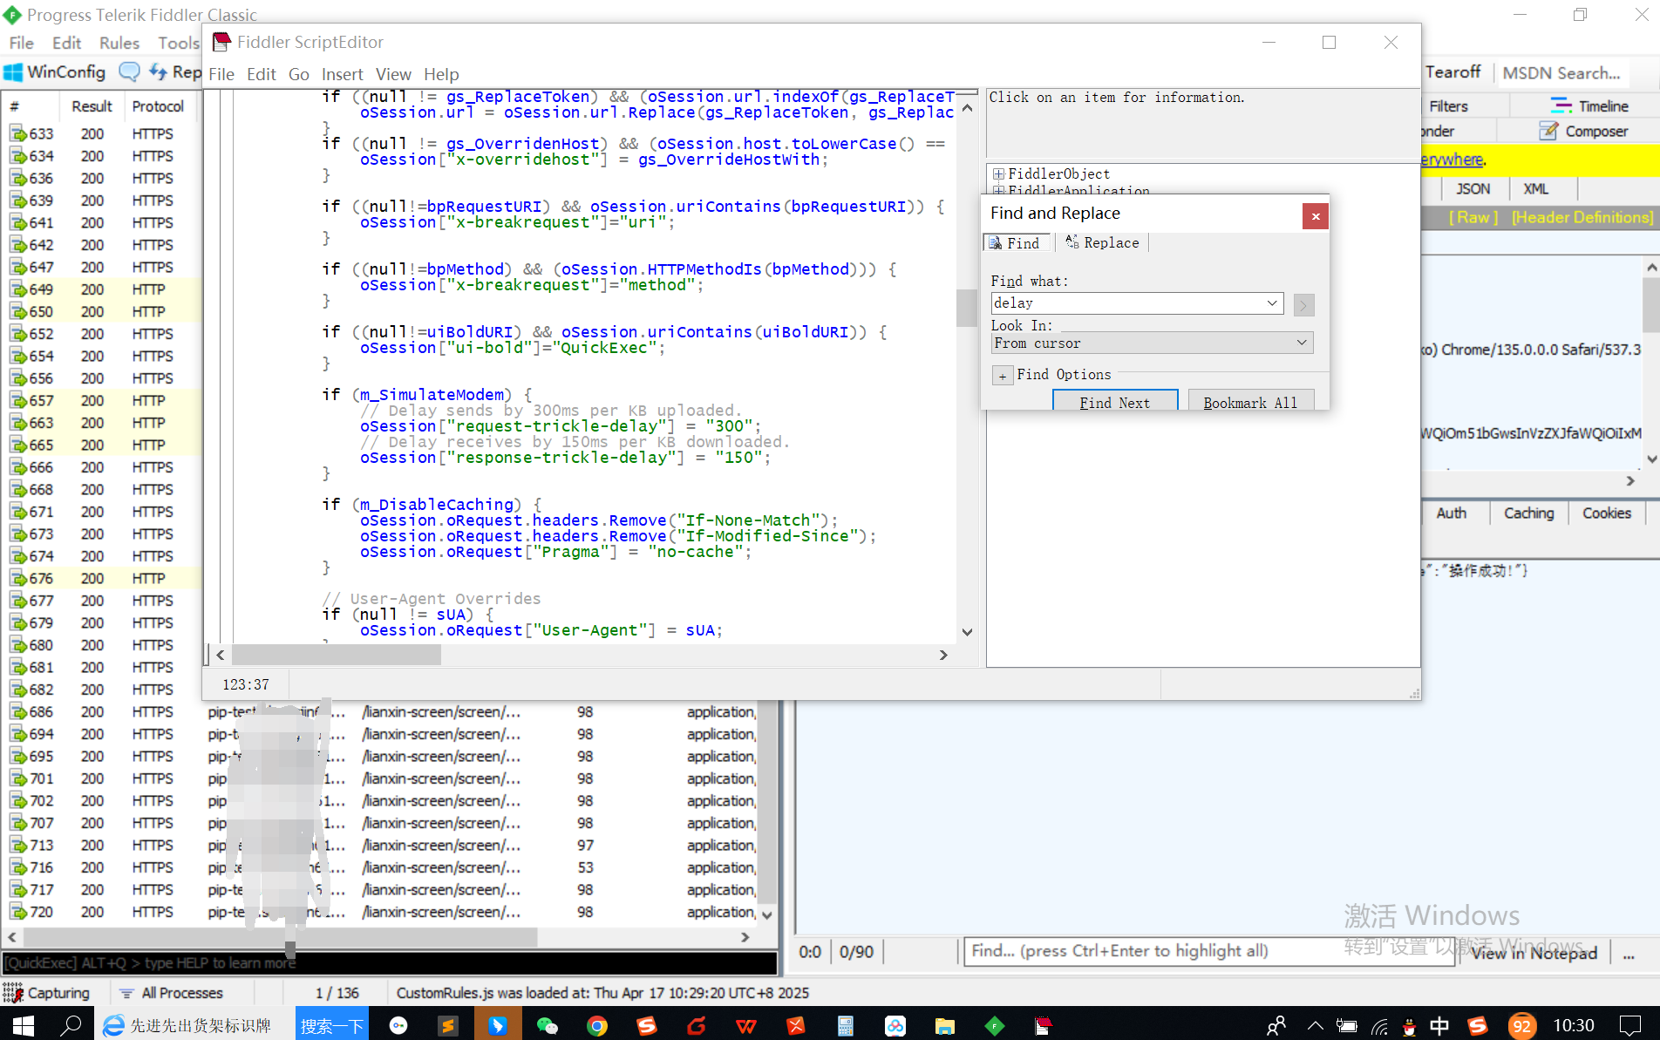Open ScriptEditor Help menu
This screenshot has height=1040, width=1660.
(x=441, y=74)
